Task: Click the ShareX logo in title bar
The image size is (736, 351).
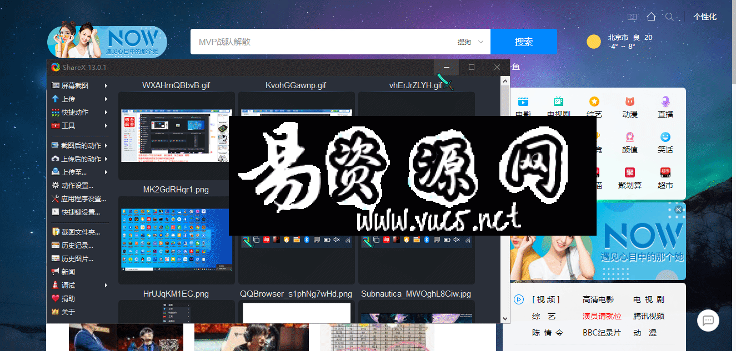Action: pos(56,67)
